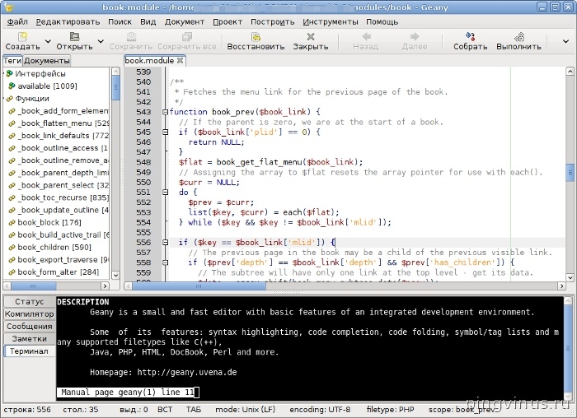Viewport: 577px width, 418px height.
Task: Click the Создать new file toolbar icon
Action: 22,37
